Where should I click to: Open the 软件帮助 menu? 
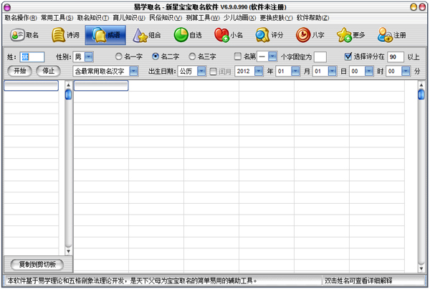click(313, 18)
